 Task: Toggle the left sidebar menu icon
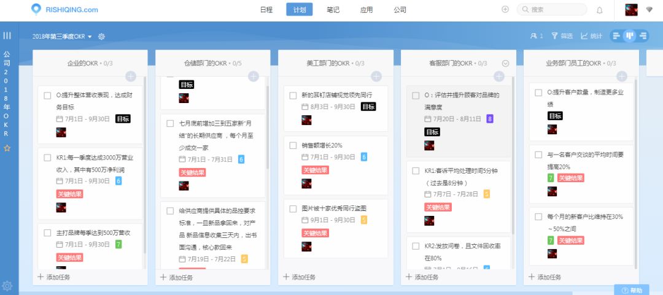[7, 36]
